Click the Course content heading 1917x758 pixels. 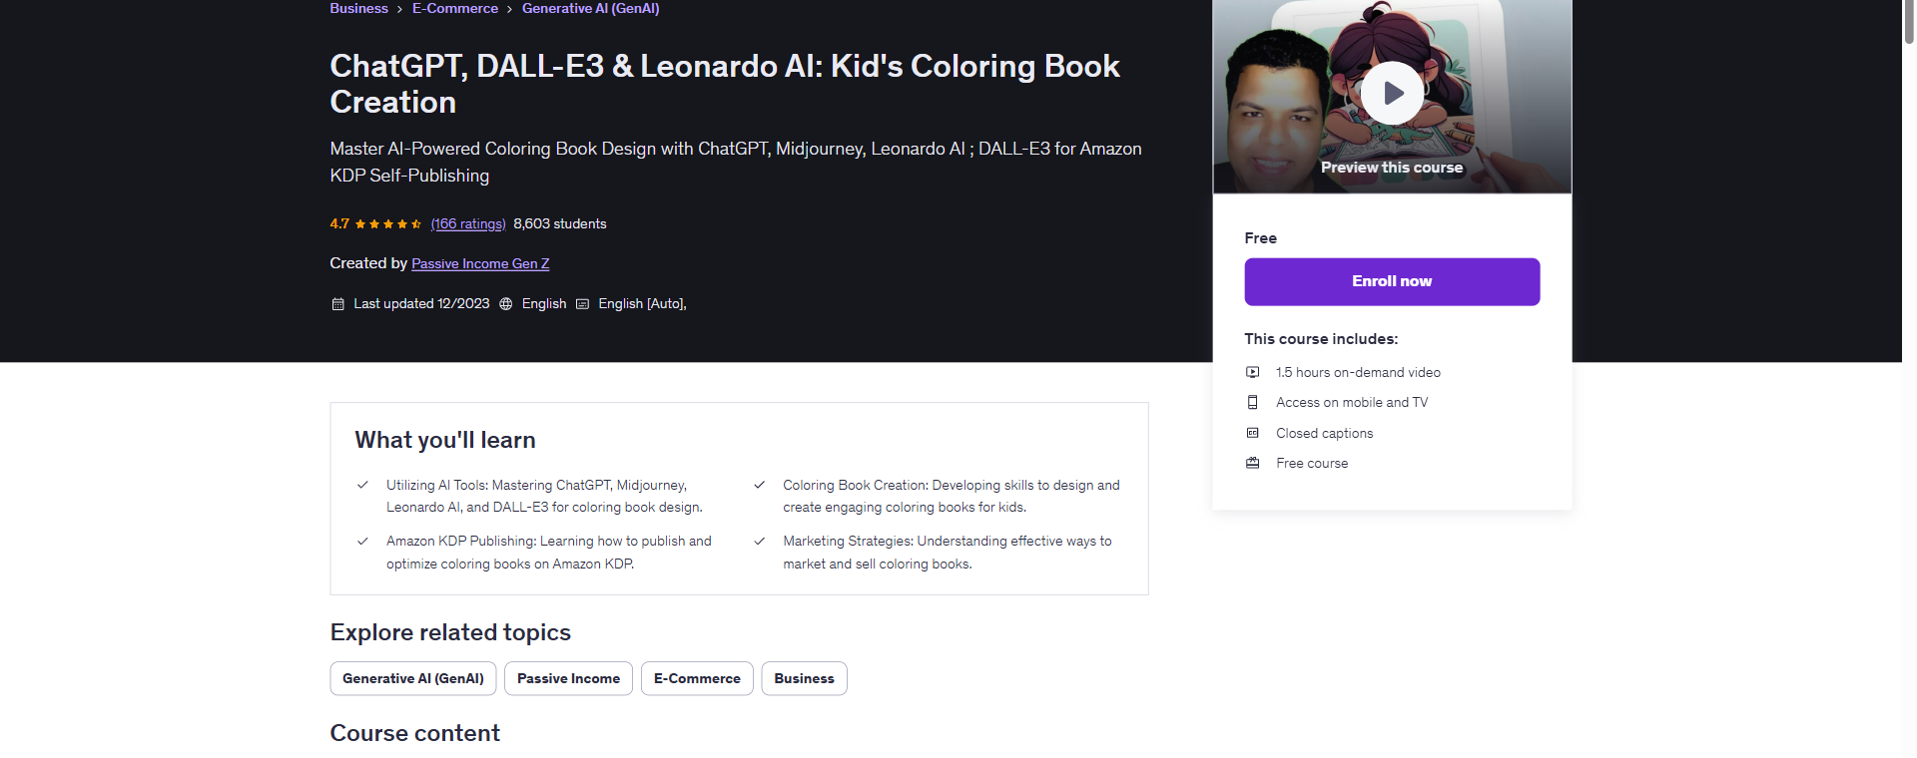(414, 733)
